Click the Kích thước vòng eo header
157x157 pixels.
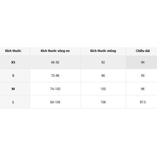click(x=55, y=51)
